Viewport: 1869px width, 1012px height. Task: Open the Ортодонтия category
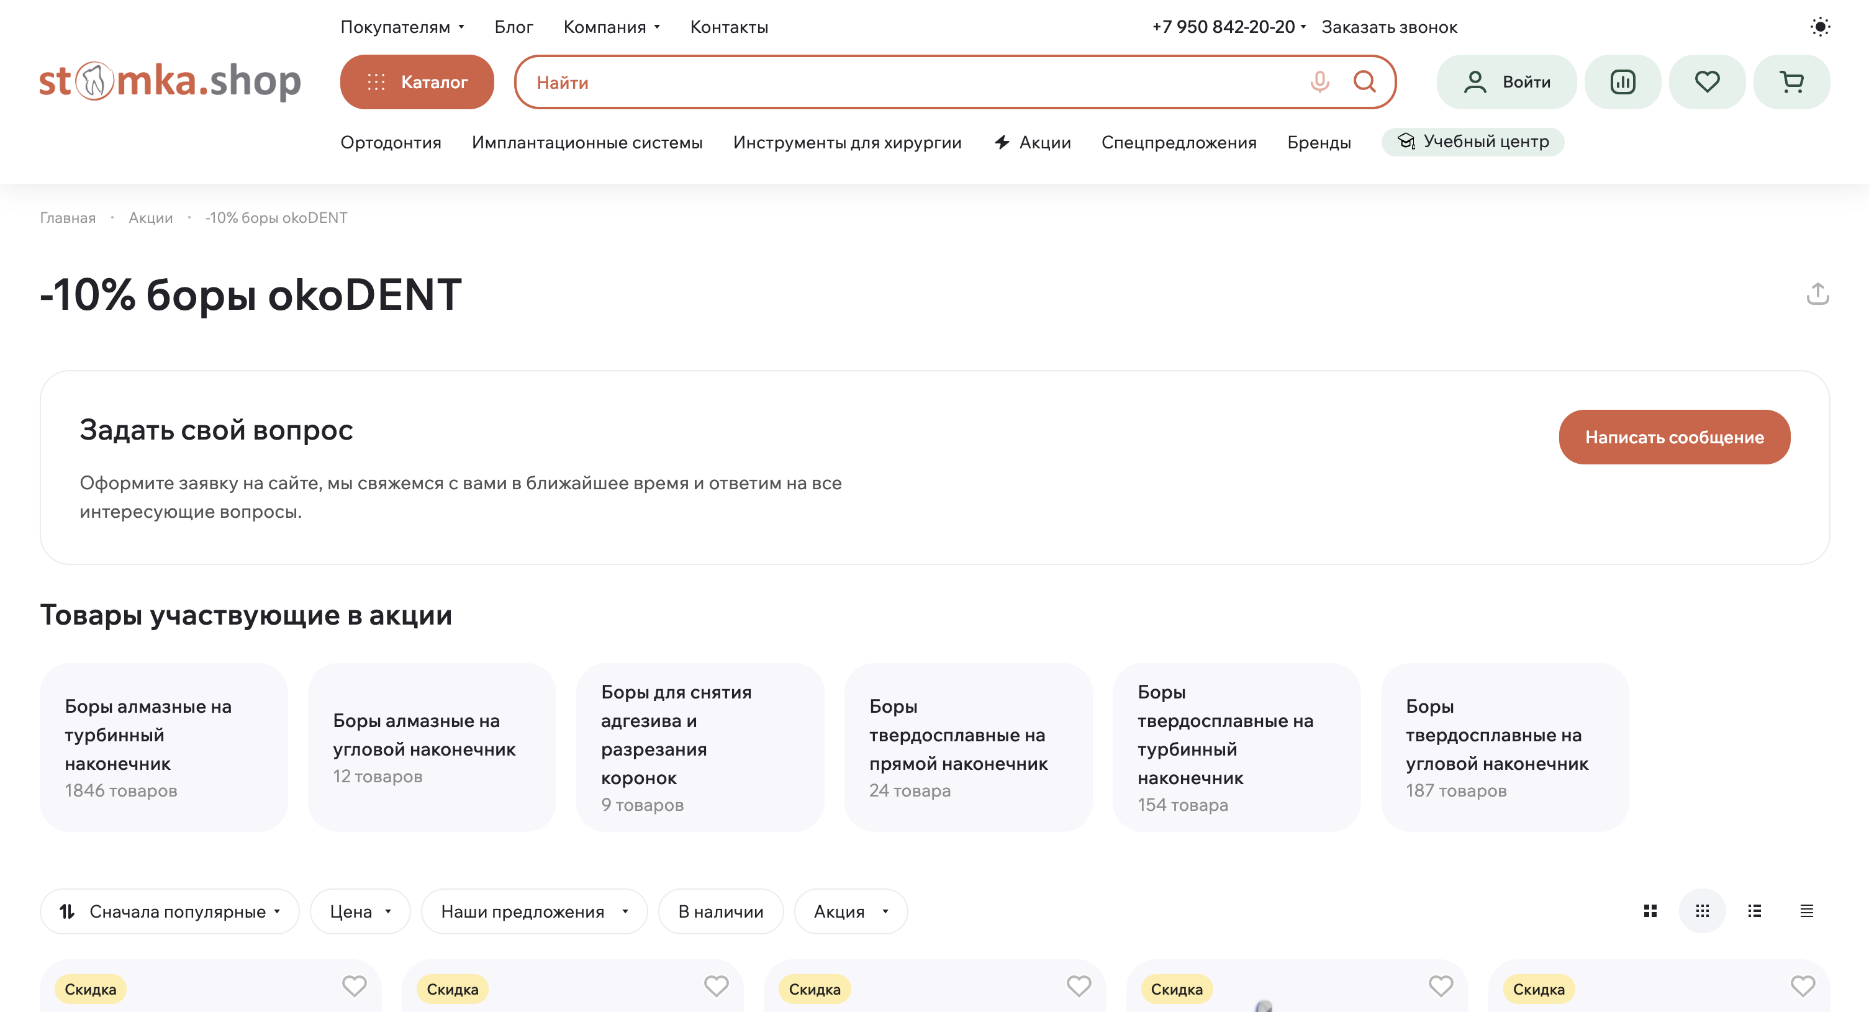[x=391, y=142]
